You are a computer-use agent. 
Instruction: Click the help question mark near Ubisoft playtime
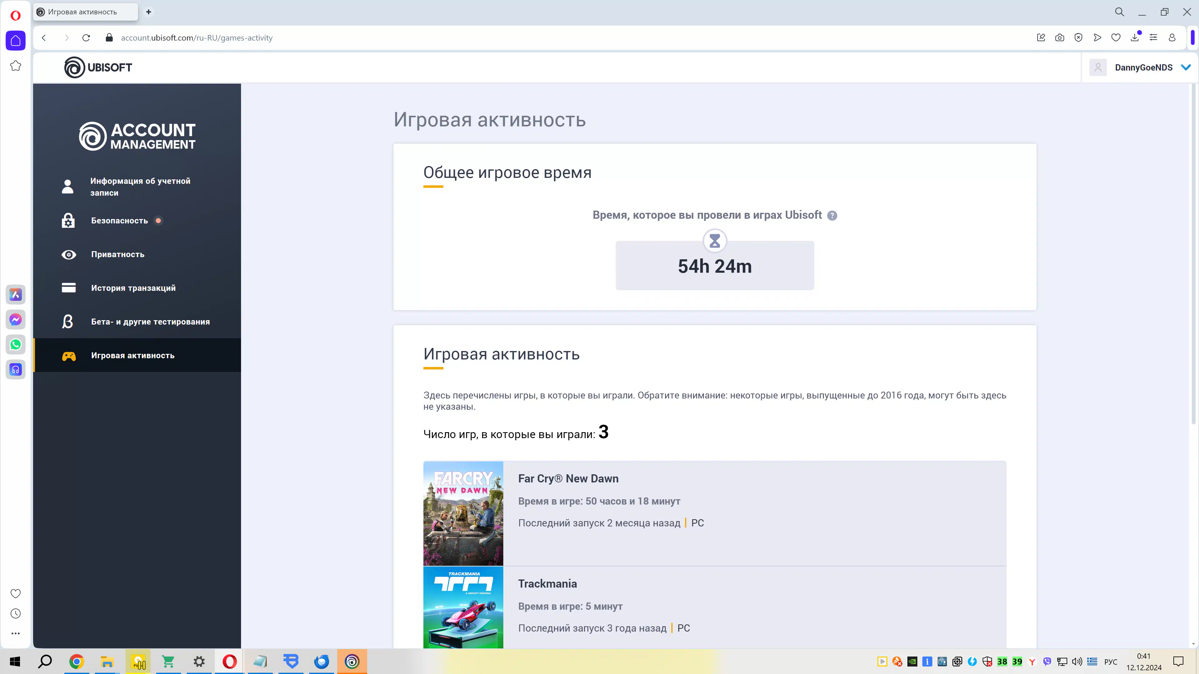point(832,215)
